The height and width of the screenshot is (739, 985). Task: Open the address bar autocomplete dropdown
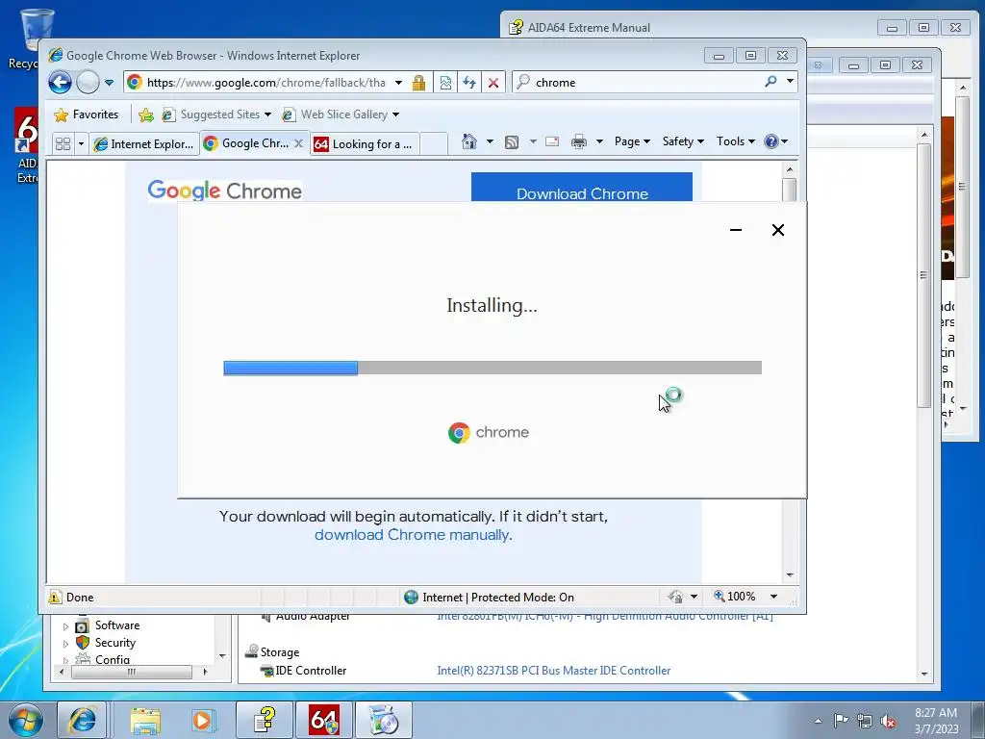pos(398,83)
